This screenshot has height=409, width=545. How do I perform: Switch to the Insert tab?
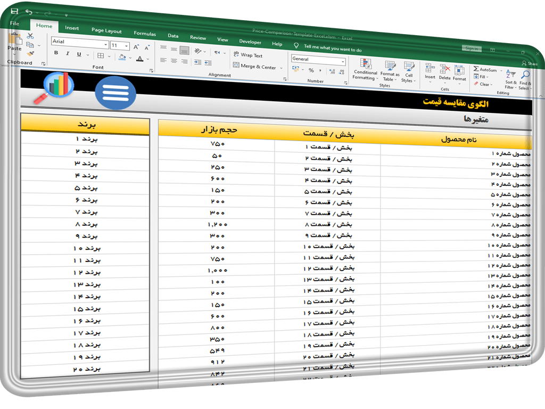(x=72, y=28)
